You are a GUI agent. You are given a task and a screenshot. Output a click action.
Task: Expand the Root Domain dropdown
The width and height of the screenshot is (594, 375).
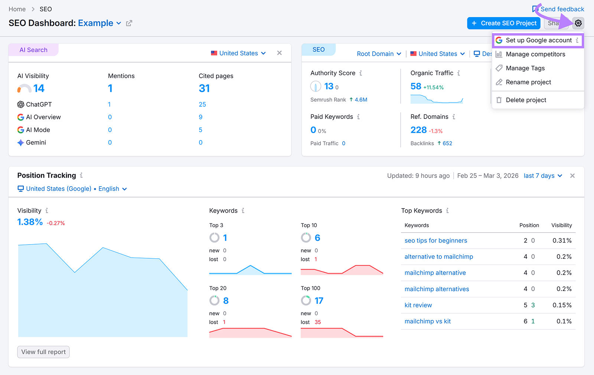tap(378, 54)
